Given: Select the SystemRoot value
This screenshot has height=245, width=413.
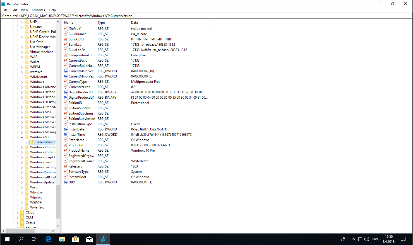Looking at the screenshot, I should [77, 177].
